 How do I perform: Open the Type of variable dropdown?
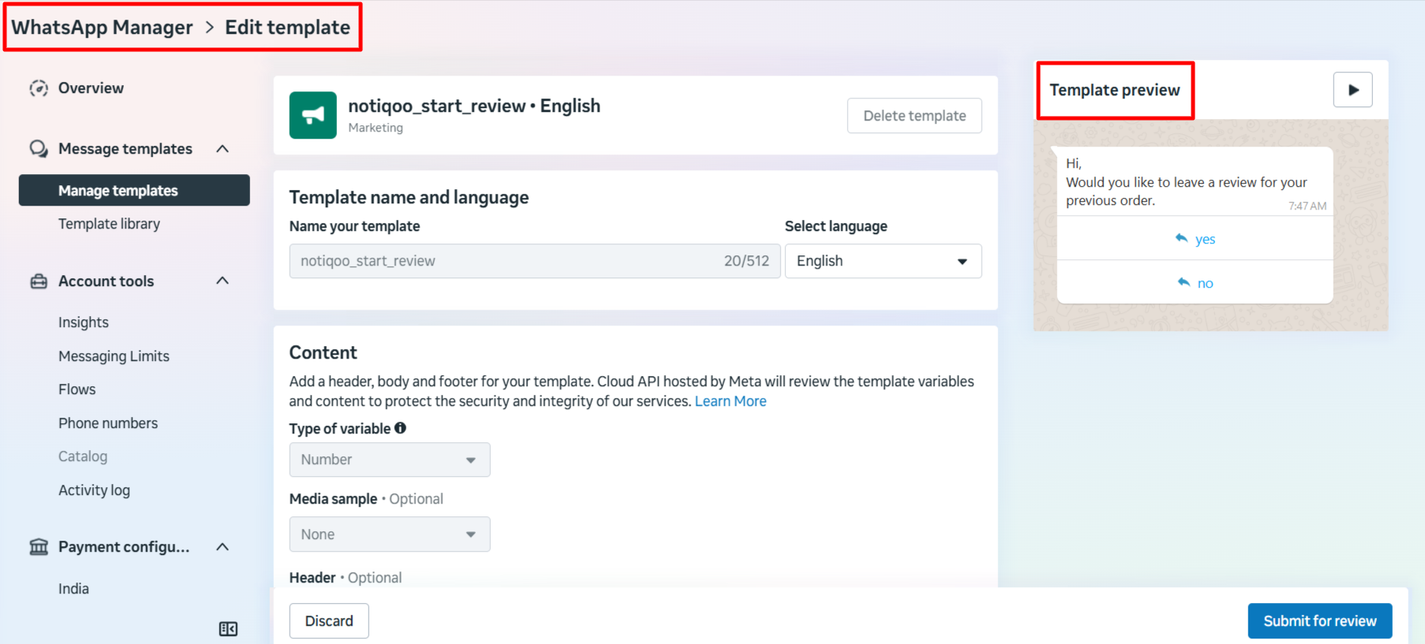click(389, 460)
